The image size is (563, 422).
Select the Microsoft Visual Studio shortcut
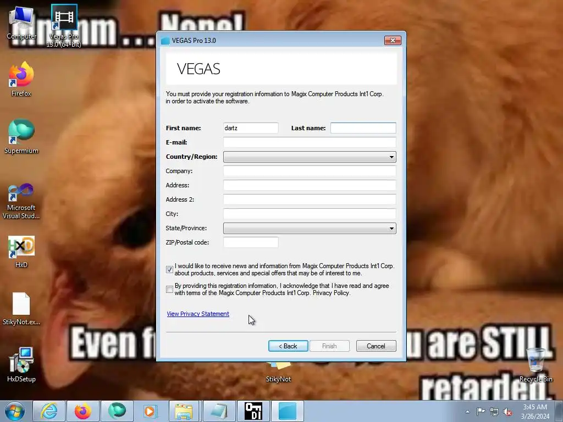click(x=21, y=201)
